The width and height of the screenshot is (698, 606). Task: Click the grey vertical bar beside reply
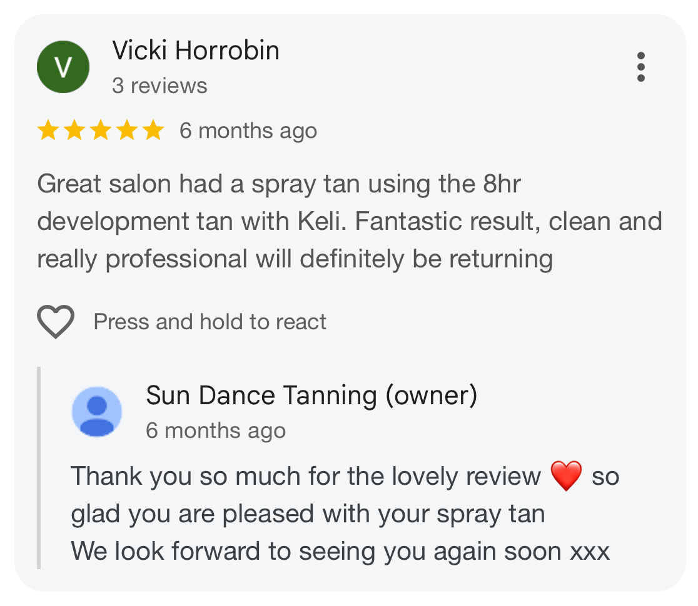pos(39,468)
